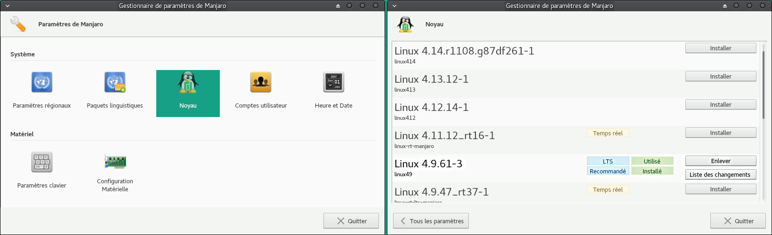The image size is (772, 235).
Task: Open Paquets linguistiques module
Action: pos(115,82)
